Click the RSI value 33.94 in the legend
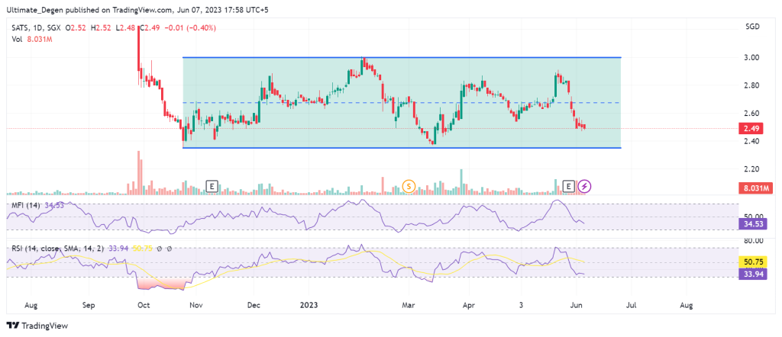The height and width of the screenshot is (337, 782). (118, 248)
